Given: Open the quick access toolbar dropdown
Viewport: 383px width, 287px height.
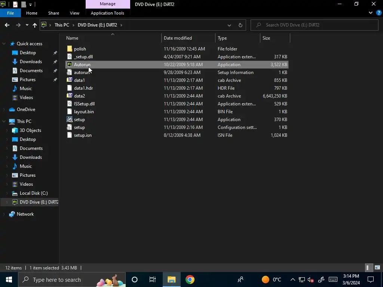Looking at the screenshot, I should tap(30, 4).
